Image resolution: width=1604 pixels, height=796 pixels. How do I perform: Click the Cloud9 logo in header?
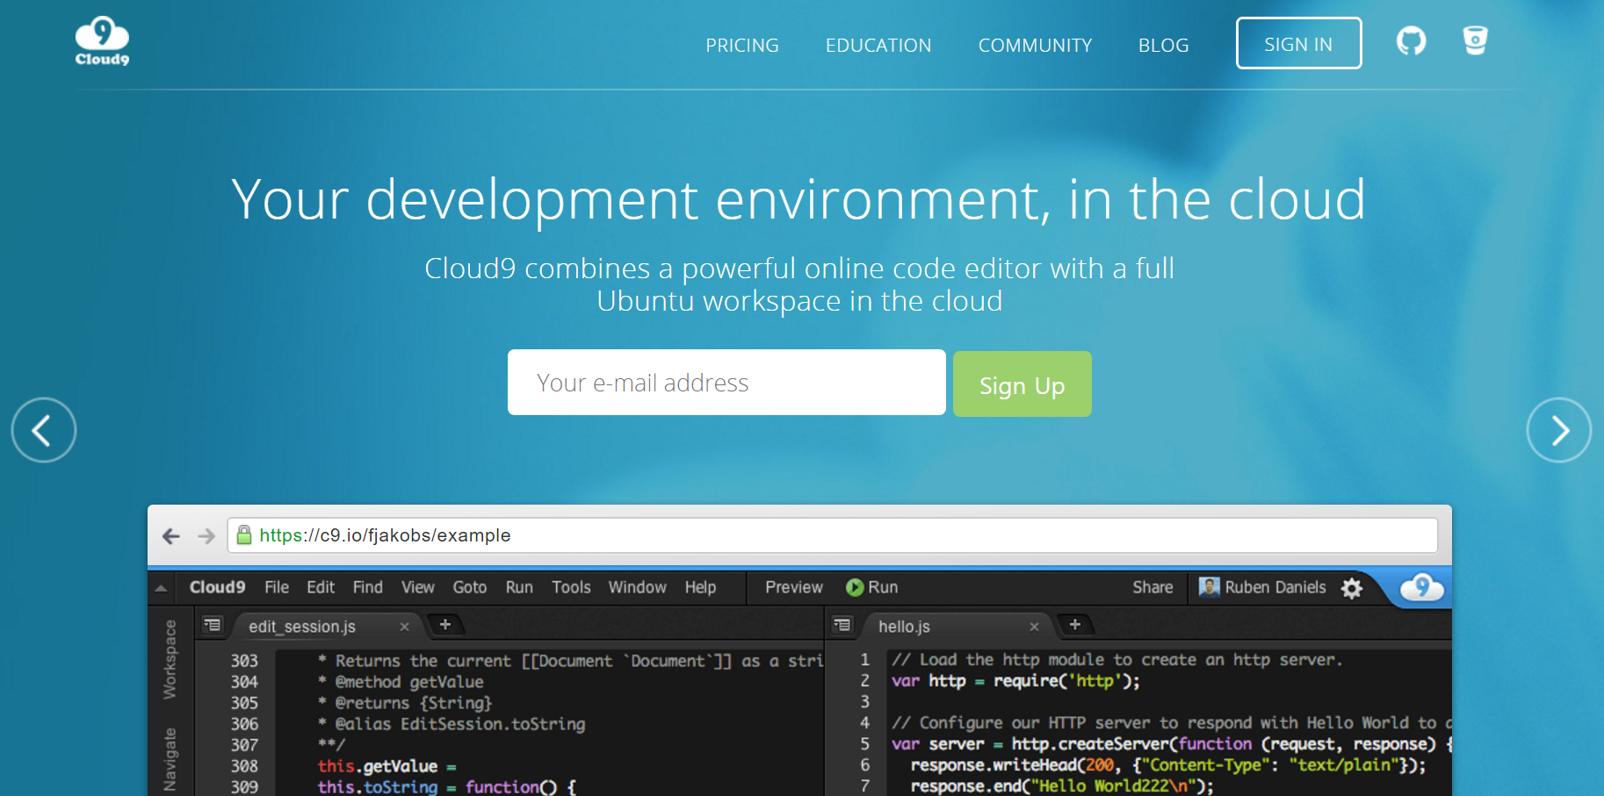pyautogui.click(x=102, y=41)
